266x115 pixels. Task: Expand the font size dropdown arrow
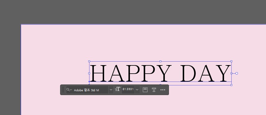(137, 90)
